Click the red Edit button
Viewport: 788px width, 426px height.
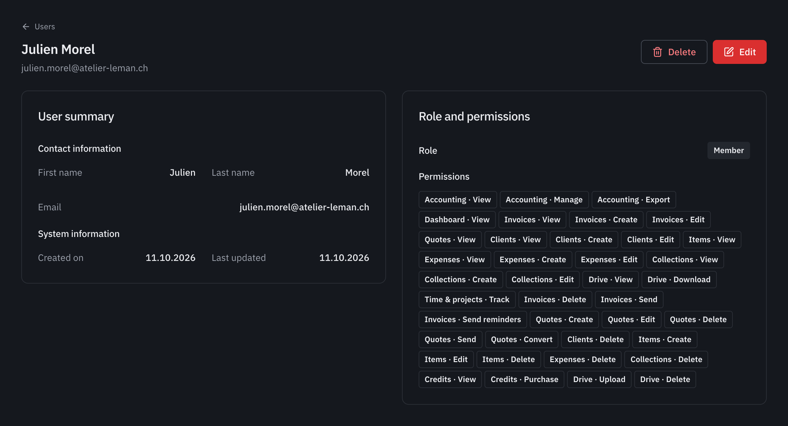[x=739, y=52]
